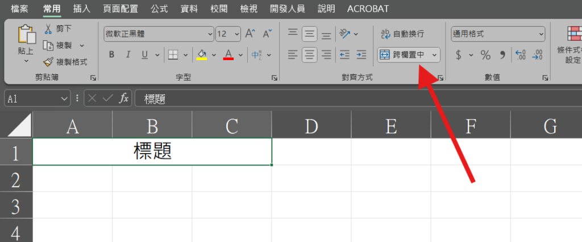
Task: Open the font name dropdown (微軟正黑體)
Action: tap(210, 34)
